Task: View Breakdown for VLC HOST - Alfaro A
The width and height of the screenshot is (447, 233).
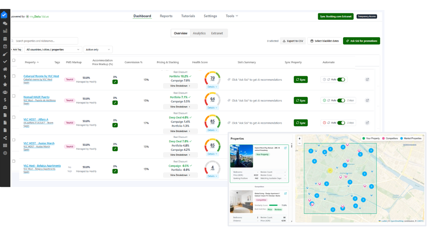Action: [180, 131]
